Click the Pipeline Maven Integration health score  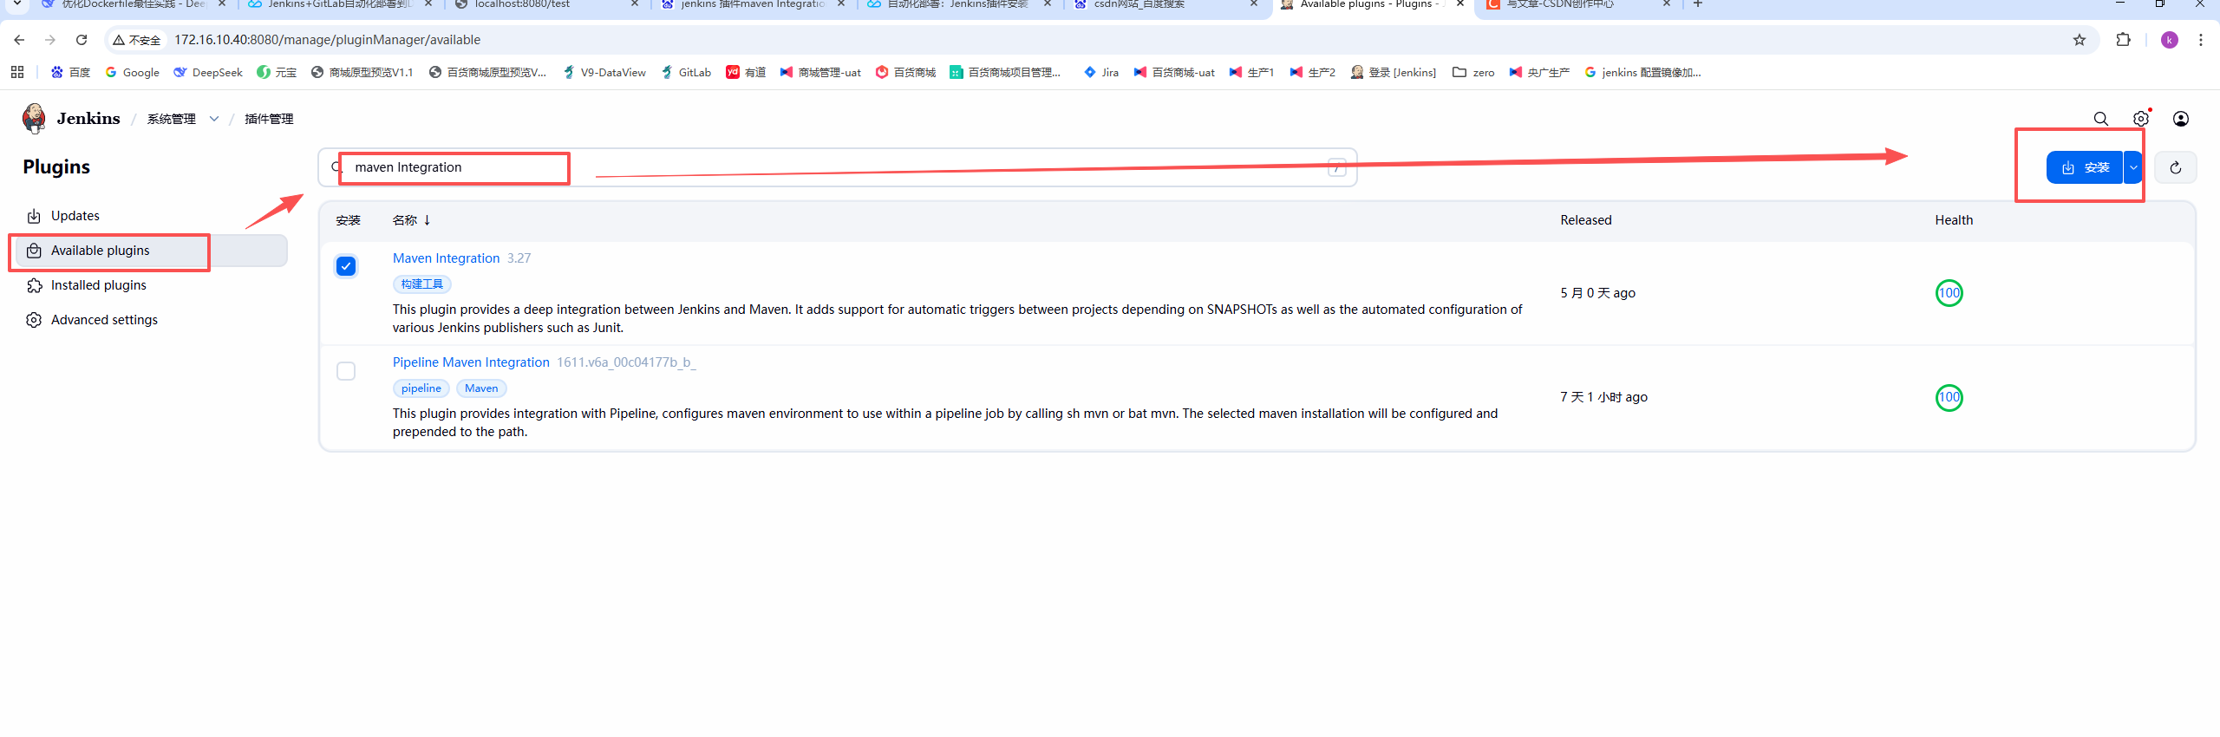(1949, 397)
